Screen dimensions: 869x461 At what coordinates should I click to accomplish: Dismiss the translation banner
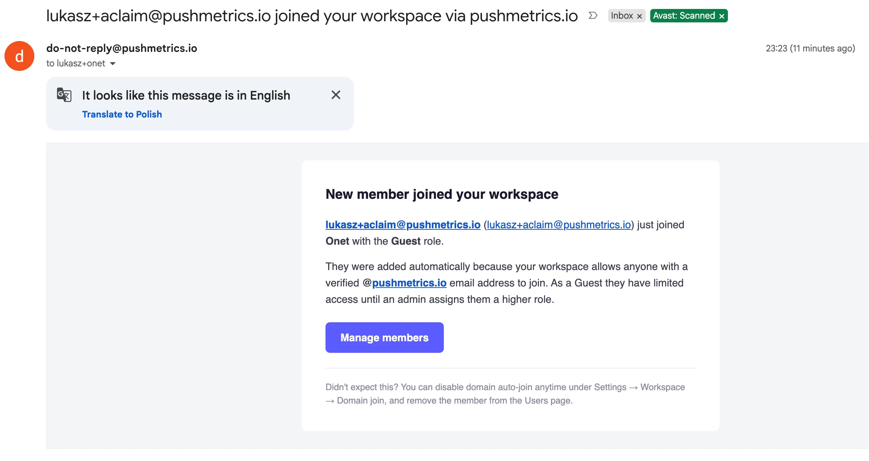[336, 95]
